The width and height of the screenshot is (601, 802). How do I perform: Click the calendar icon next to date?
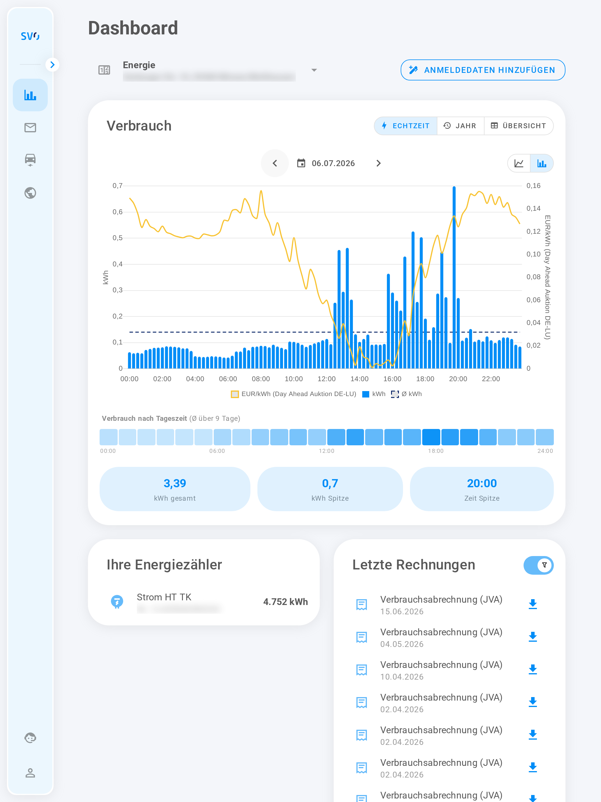[301, 163]
